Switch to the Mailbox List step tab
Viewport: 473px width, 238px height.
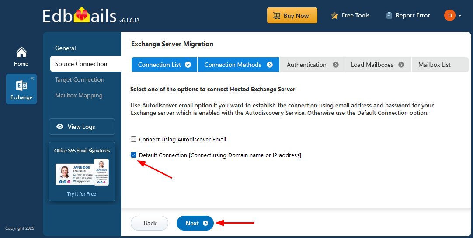click(x=440, y=65)
